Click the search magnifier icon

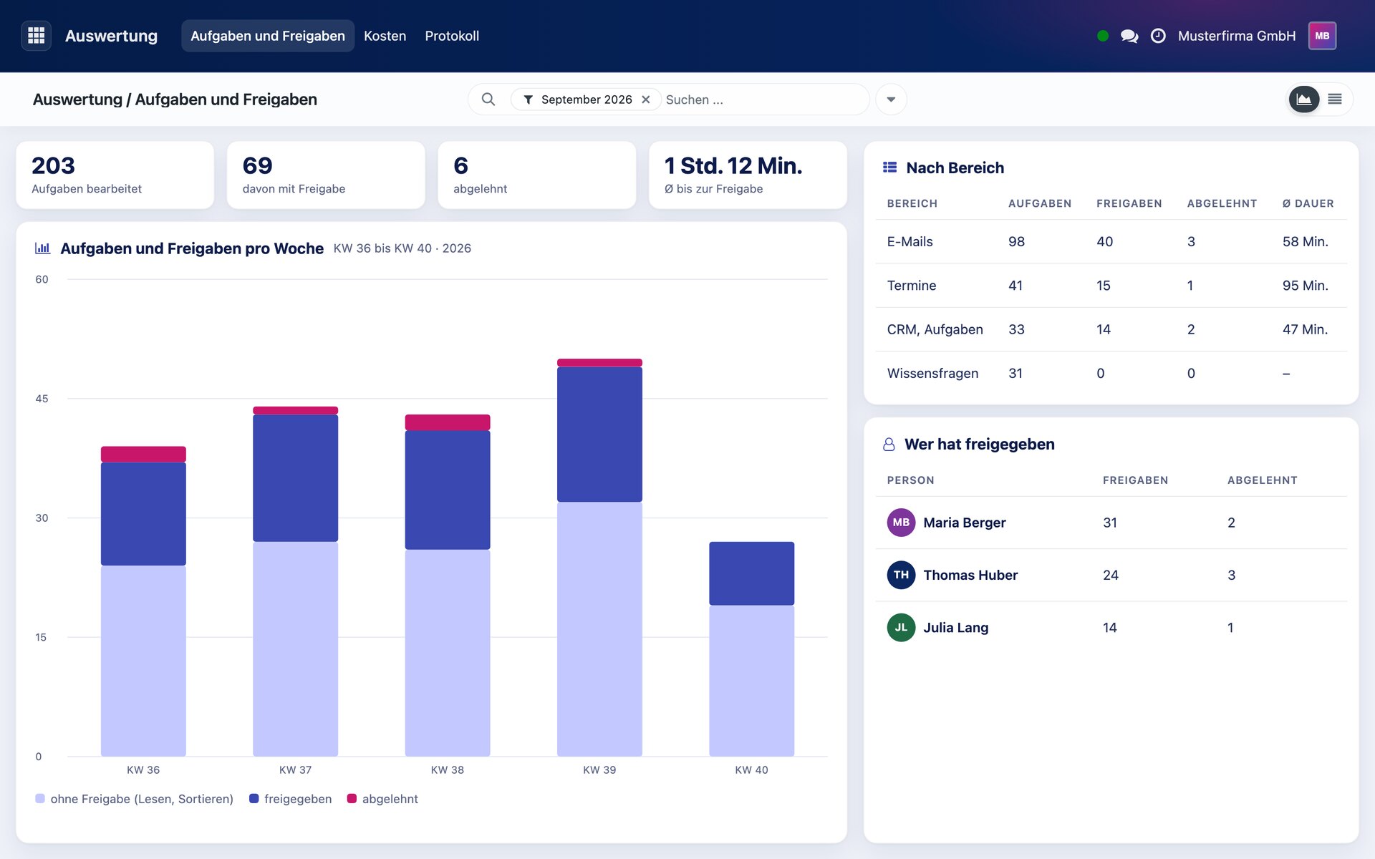488,100
